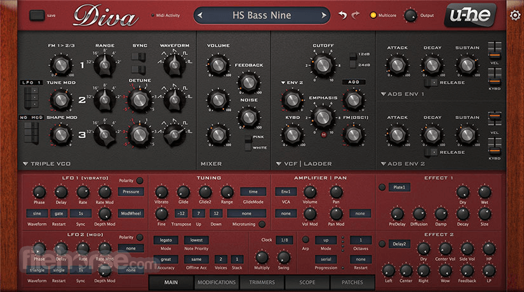Screen dimensions: 524x292
Task: Click the mixer Noise knob
Action: pos(248,117)
